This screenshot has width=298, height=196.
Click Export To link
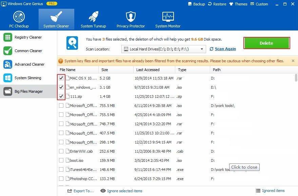click(83, 191)
